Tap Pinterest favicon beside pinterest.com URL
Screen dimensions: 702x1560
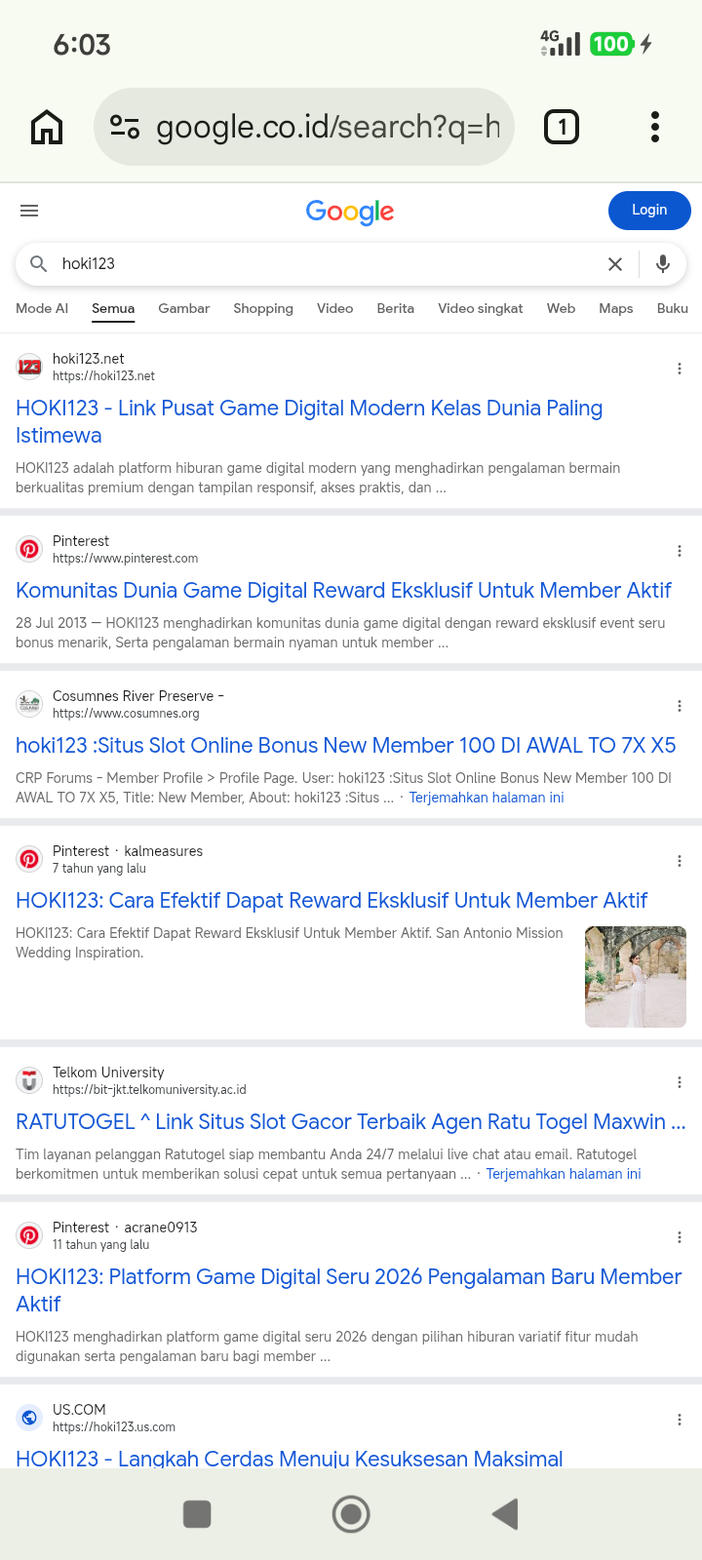29,549
